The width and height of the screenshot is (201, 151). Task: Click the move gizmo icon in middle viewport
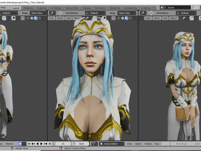(60, 13)
